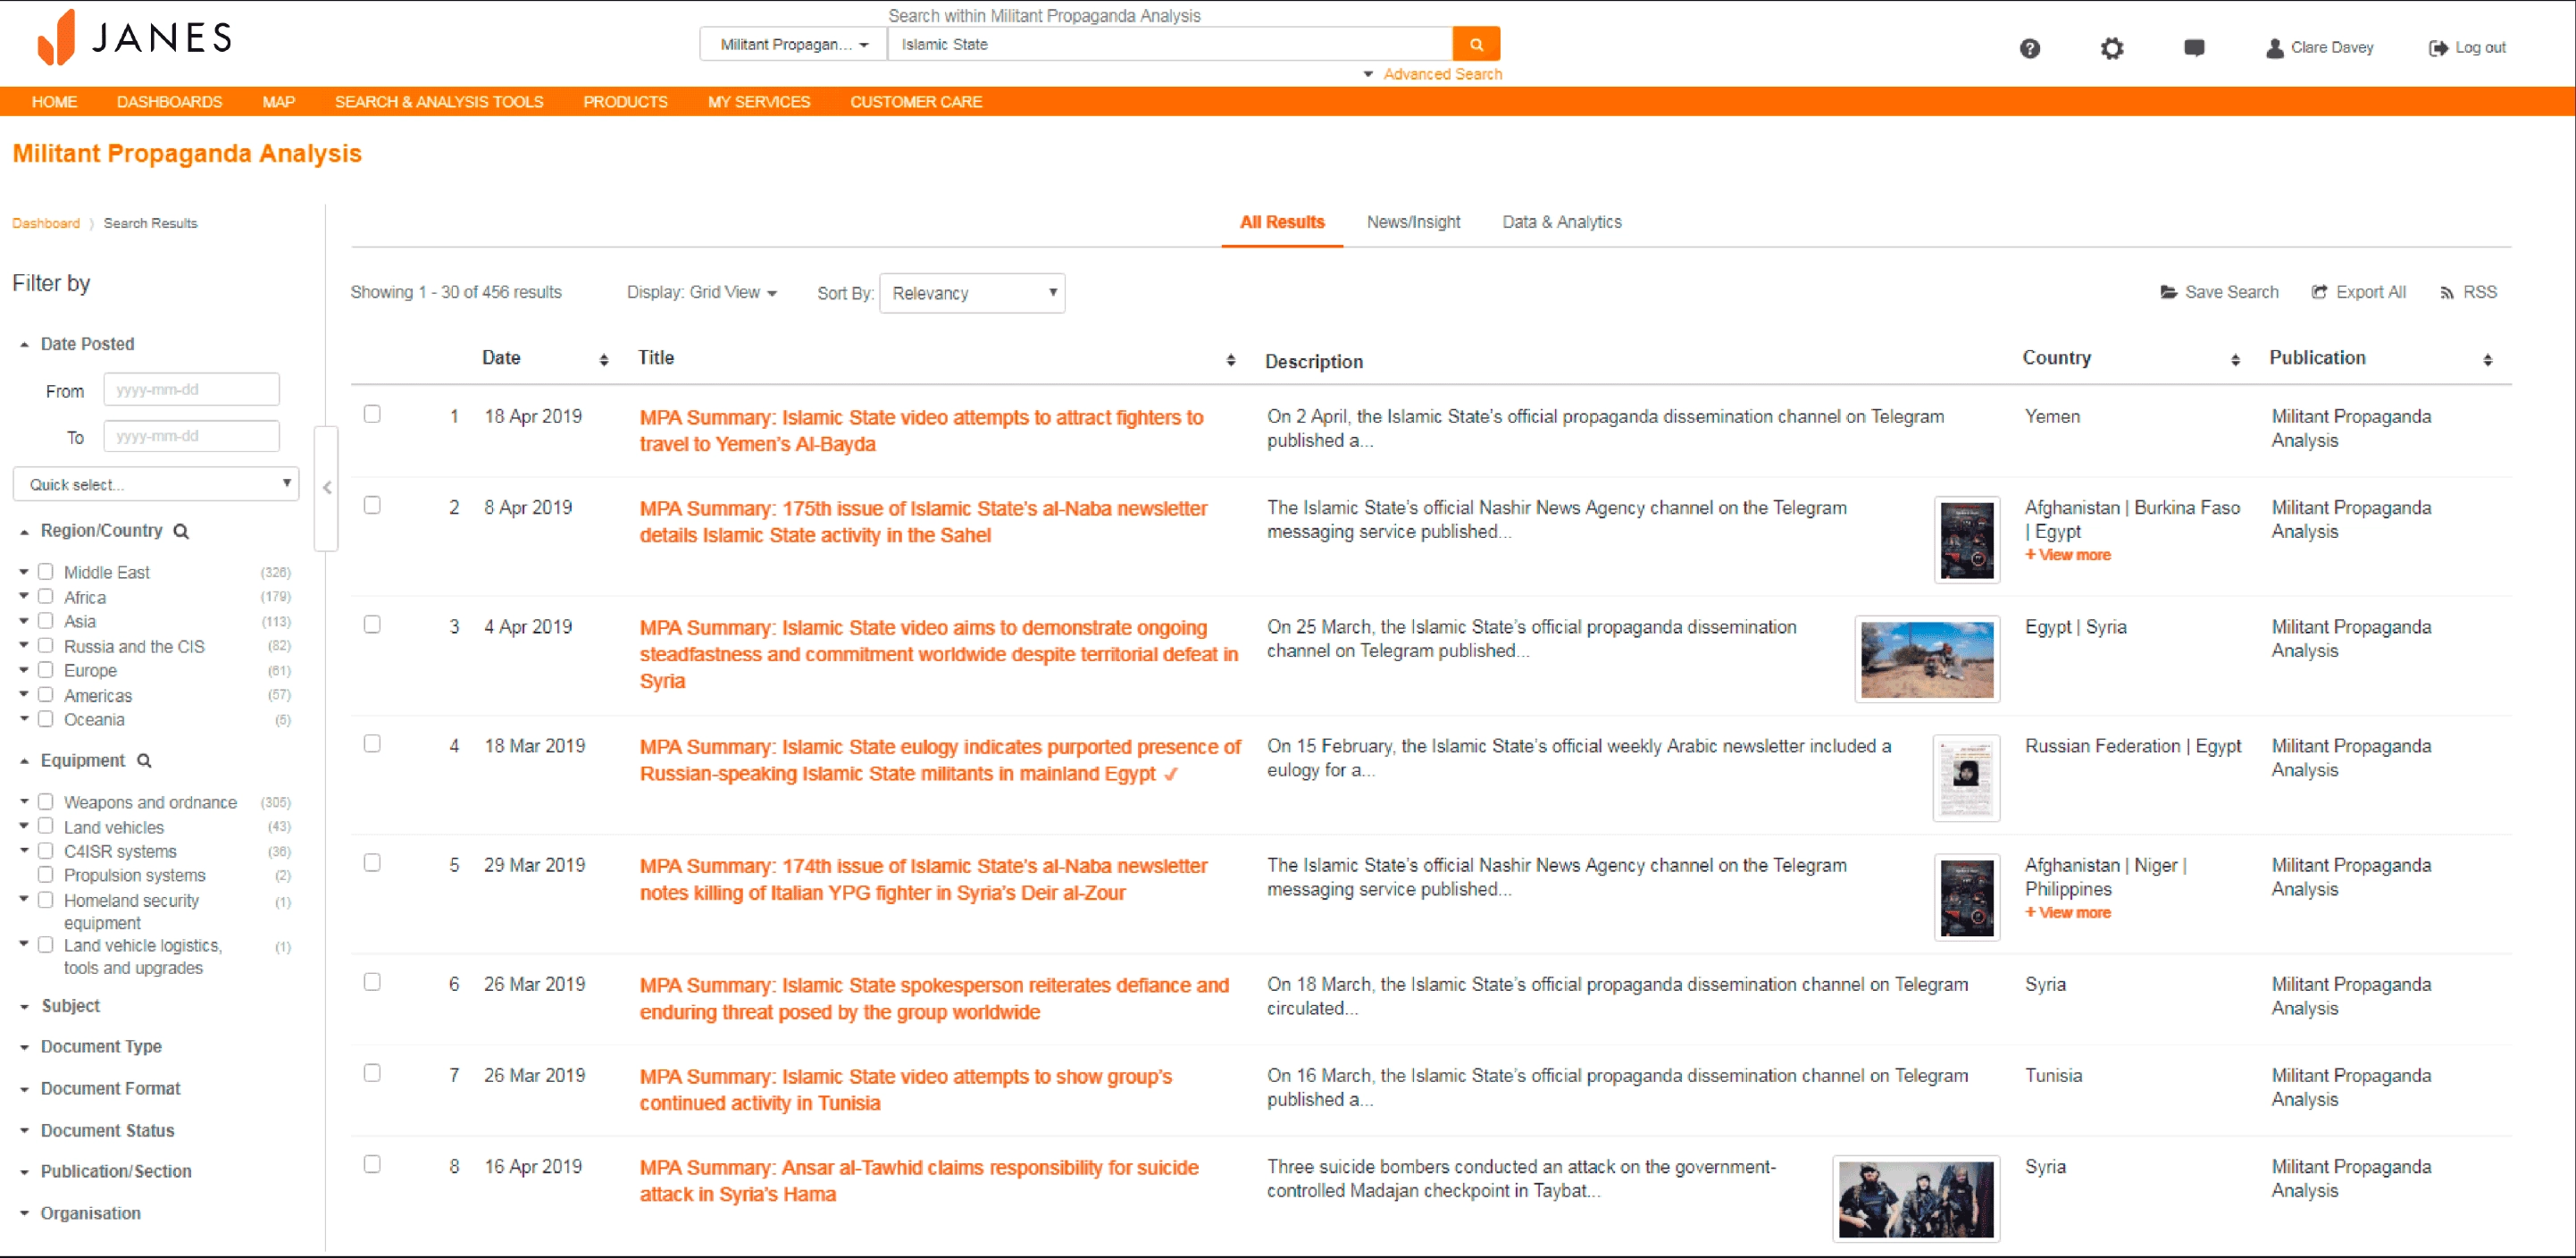Check the Weapons and ordnance filter
Screen dimensions: 2576x1258
45,802
